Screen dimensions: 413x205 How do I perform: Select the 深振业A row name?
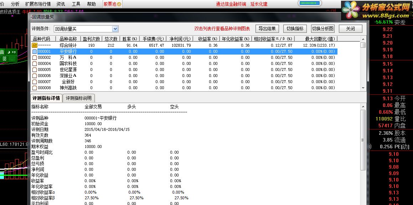point(68,76)
